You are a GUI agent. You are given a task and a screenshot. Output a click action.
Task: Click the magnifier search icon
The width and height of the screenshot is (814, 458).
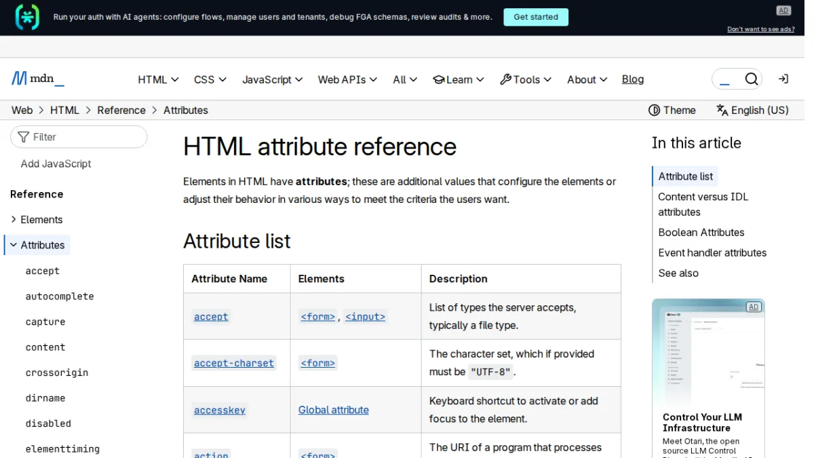(751, 79)
